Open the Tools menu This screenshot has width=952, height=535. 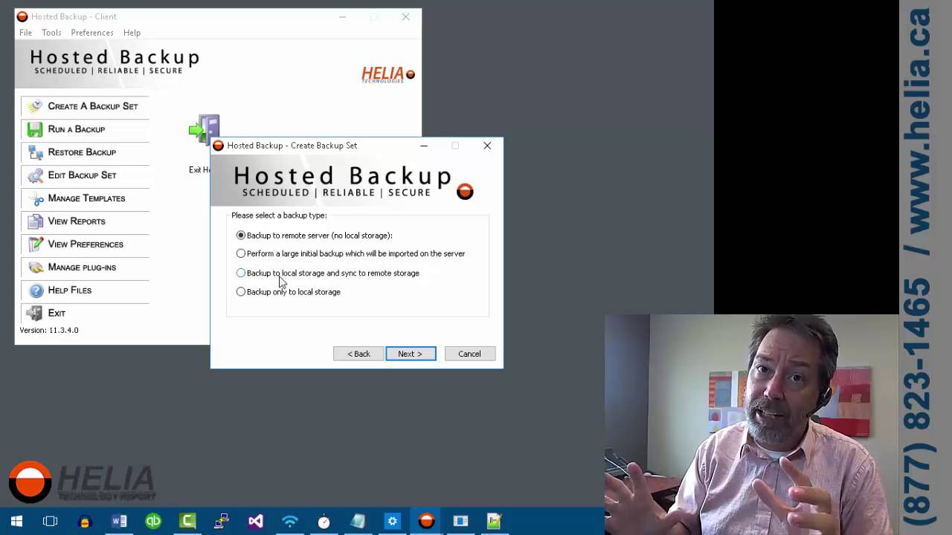51,33
